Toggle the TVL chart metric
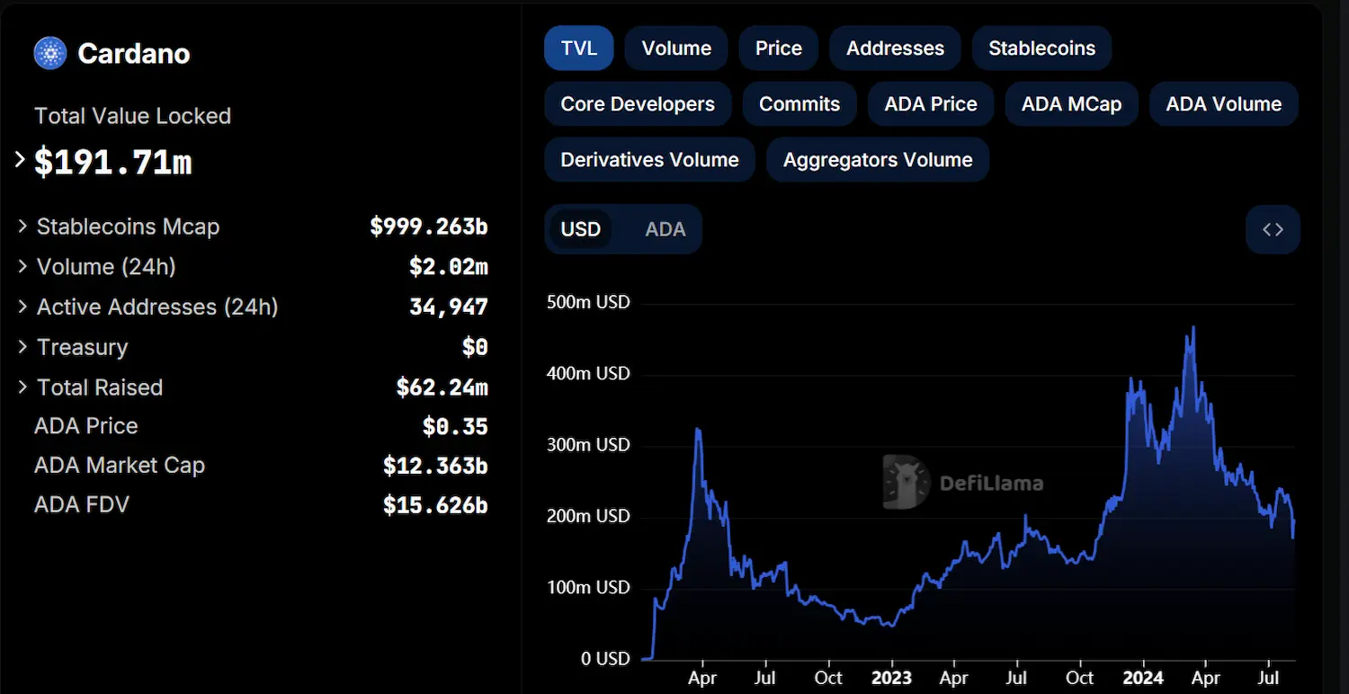The height and width of the screenshot is (694, 1349). [x=578, y=49]
